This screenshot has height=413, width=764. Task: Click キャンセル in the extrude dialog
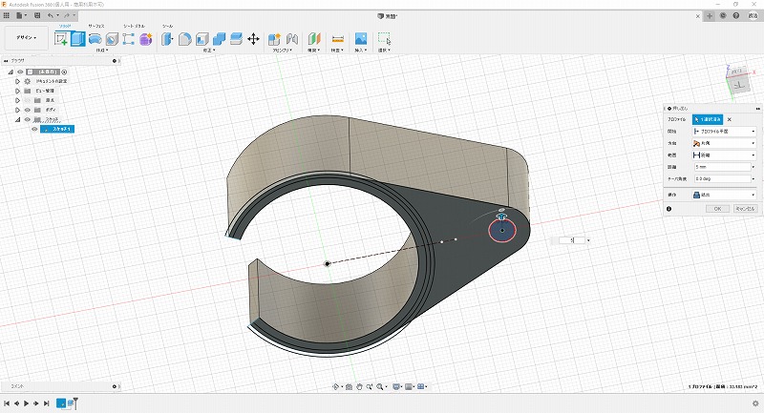point(744,208)
